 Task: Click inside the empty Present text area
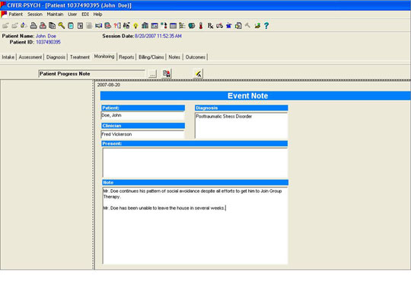[x=195, y=162]
